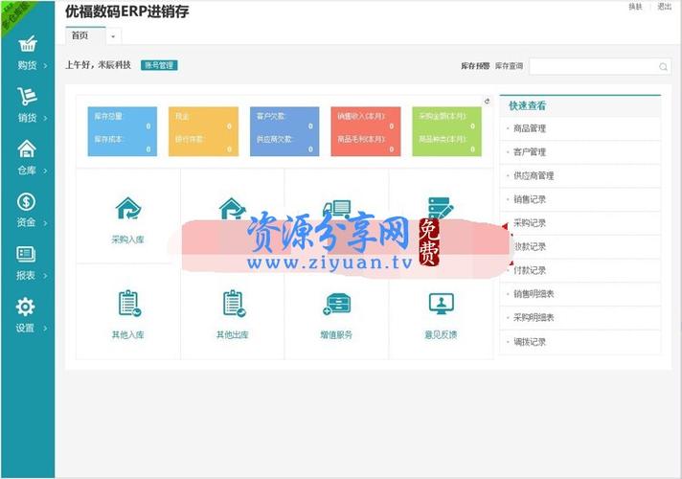Open 销售明细表 in quick view list
Image resolution: width=682 pixels, height=479 pixels.
580,294
